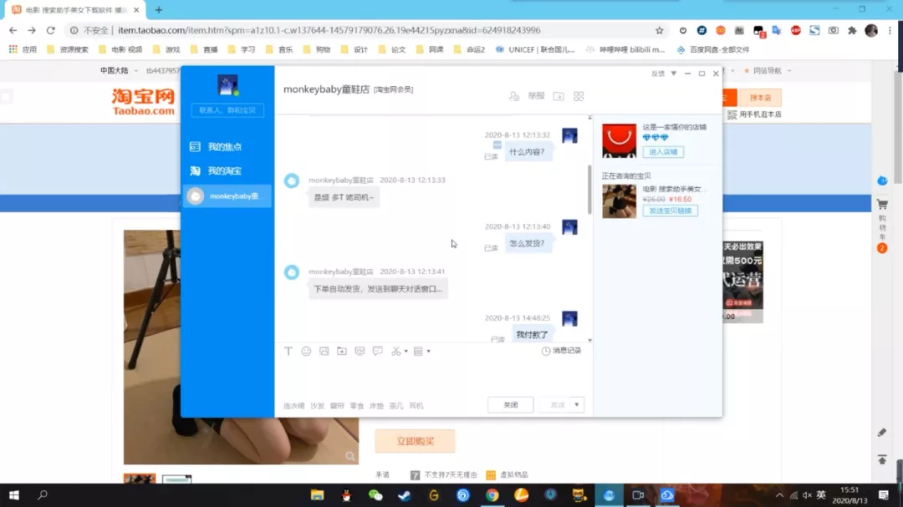The width and height of the screenshot is (903, 507).
Task: Expand the 中国大陆 region dropdown
Action: coord(120,71)
